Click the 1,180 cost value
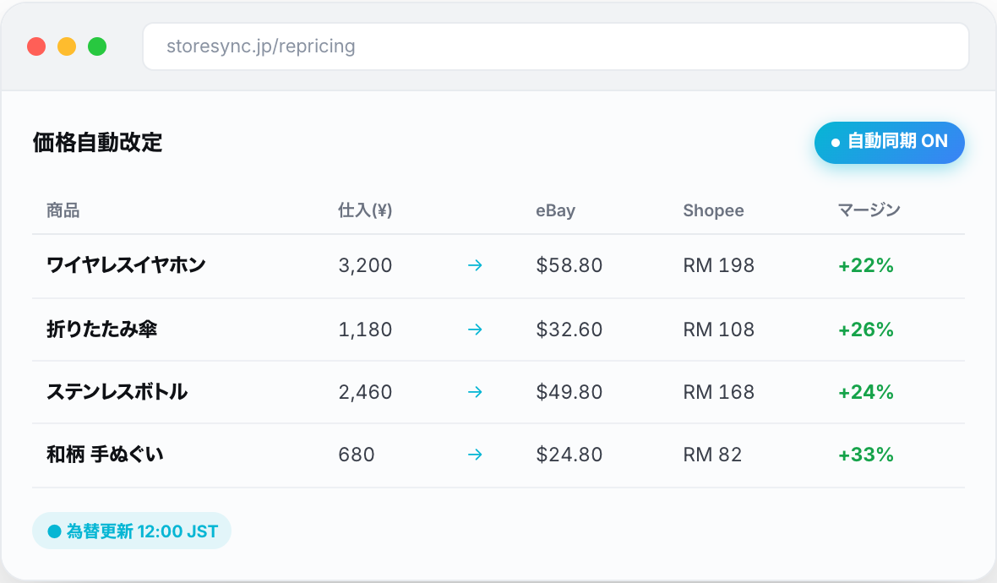 365,330
